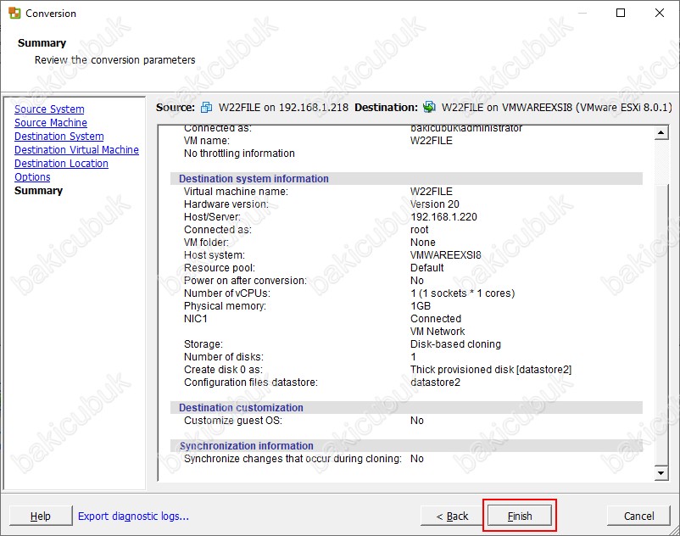Click the No throttling information row
Image resolution: width=680 pixels, height=536 pixels.
pos(239,153)
